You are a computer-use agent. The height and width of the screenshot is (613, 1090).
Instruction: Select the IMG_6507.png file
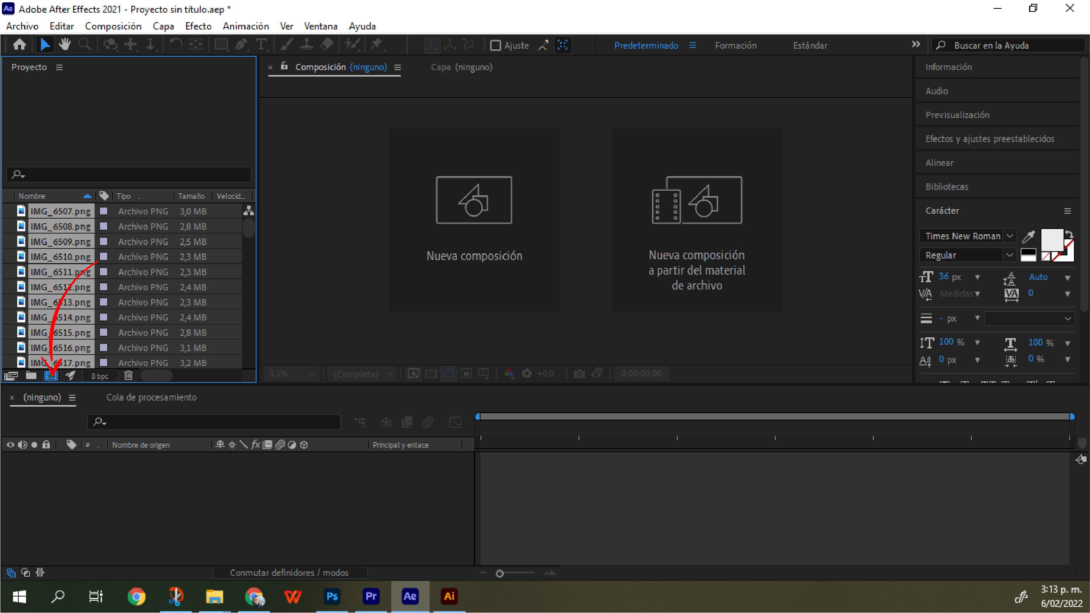(59, 211)
